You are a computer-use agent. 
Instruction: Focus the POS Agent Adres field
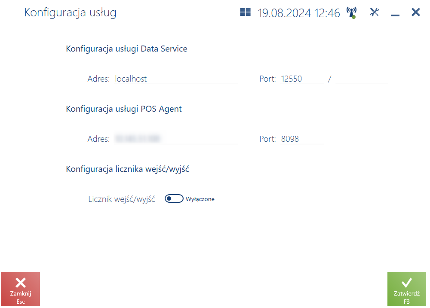(x=176, y=139)
